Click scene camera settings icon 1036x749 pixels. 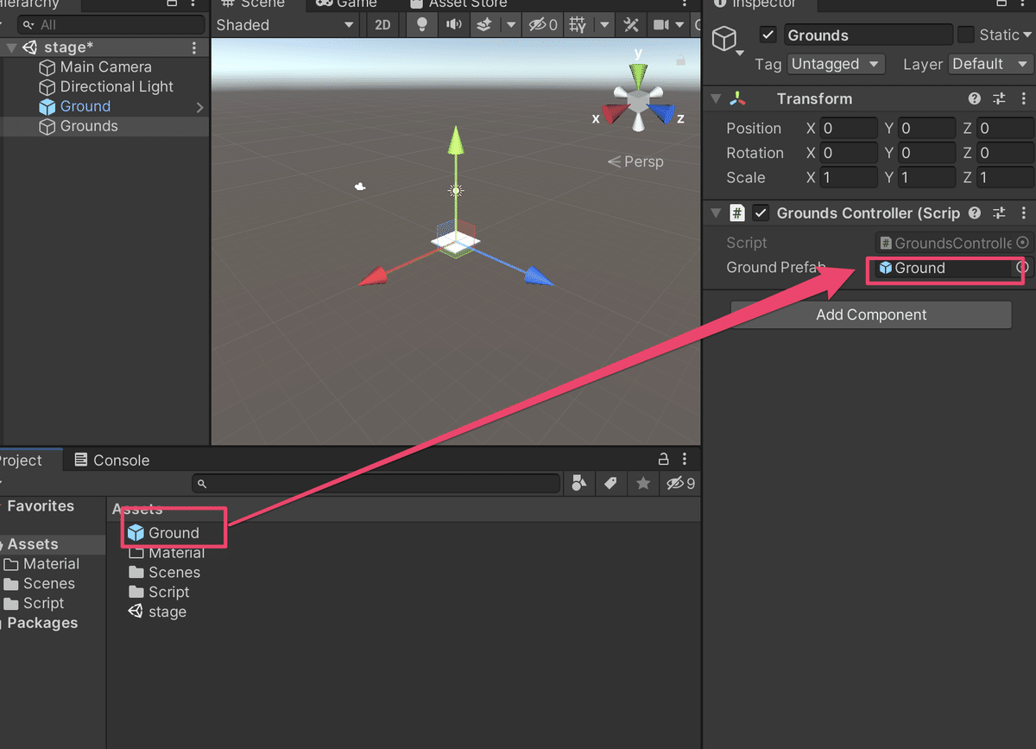661,25
